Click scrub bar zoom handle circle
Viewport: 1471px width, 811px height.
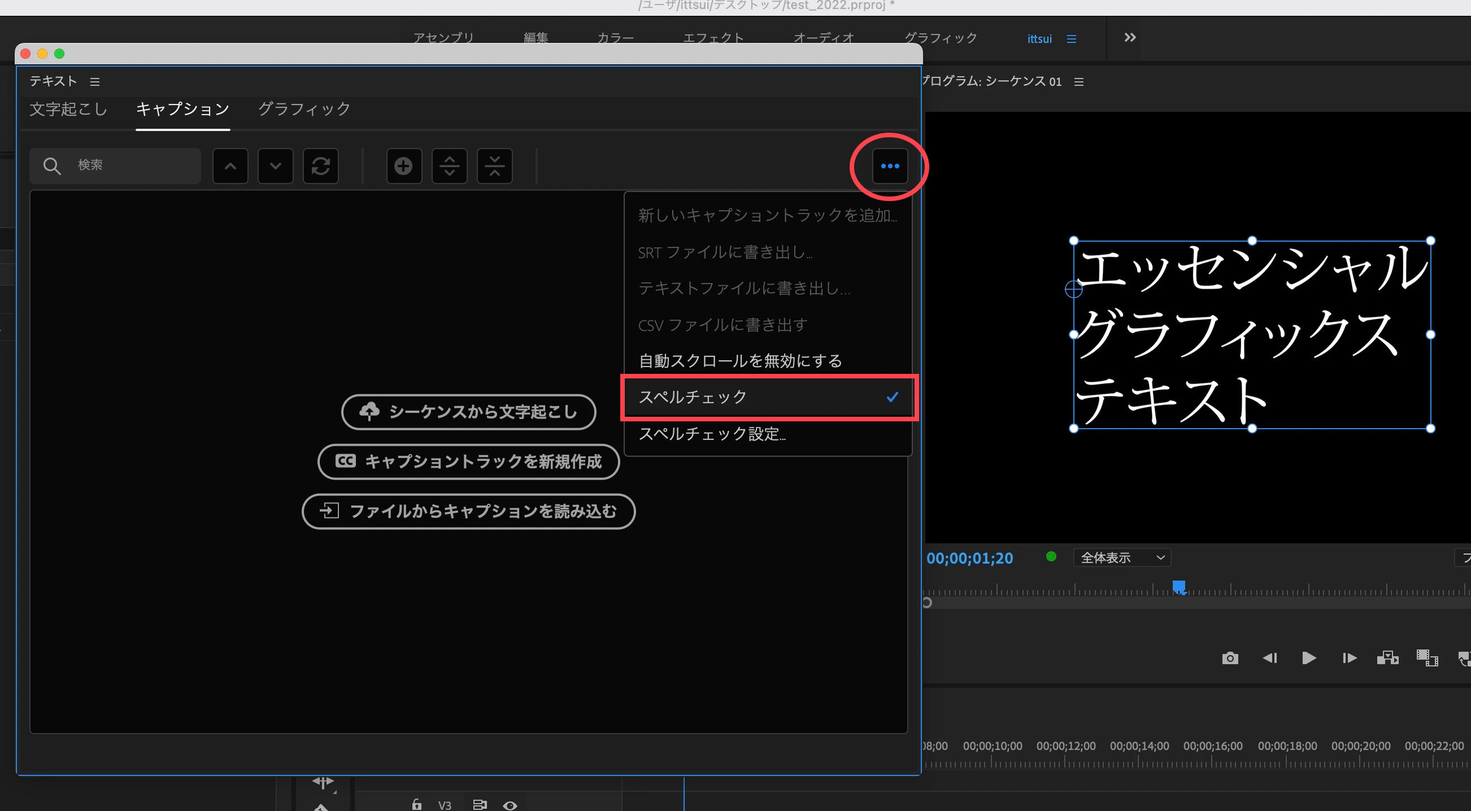click(x=927, y=603)
